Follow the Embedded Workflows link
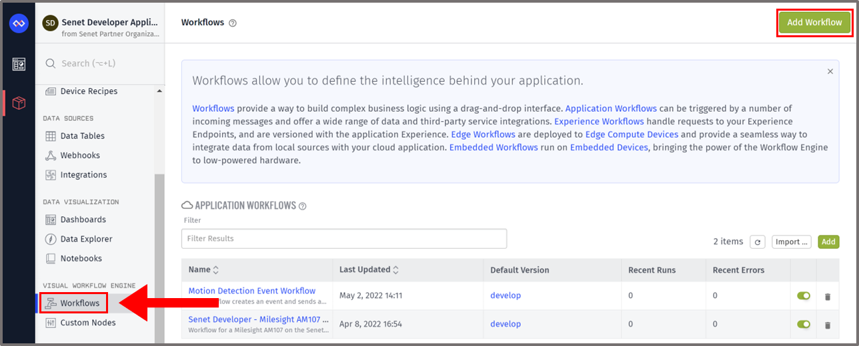The image size is (859, 346). pyautogui.click(x=494, y=148)
